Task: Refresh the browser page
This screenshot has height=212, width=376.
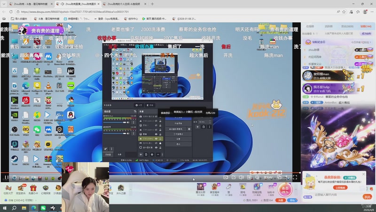Action: click(11, 11)
